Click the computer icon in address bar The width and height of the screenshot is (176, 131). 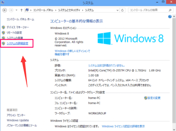tap(27, 10)
